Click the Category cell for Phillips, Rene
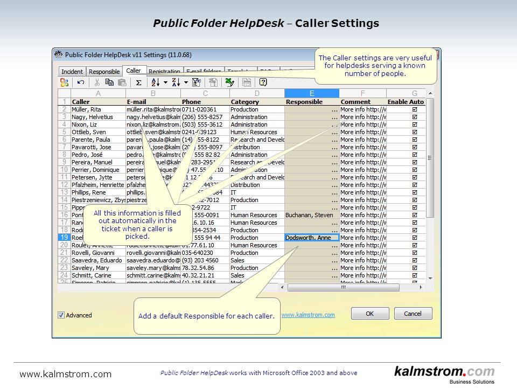The width and height of the screenshot is (517, 388). point(257,193)
